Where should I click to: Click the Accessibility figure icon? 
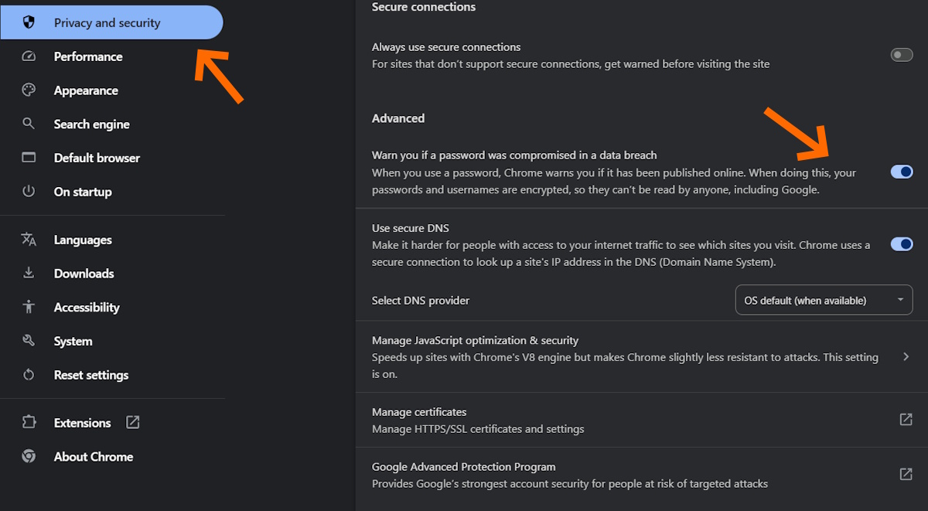point(28,307)
